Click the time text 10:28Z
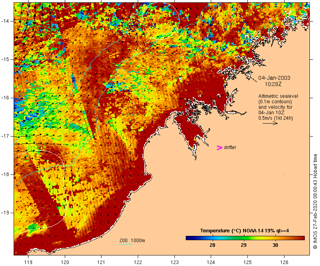 (273, 84)
